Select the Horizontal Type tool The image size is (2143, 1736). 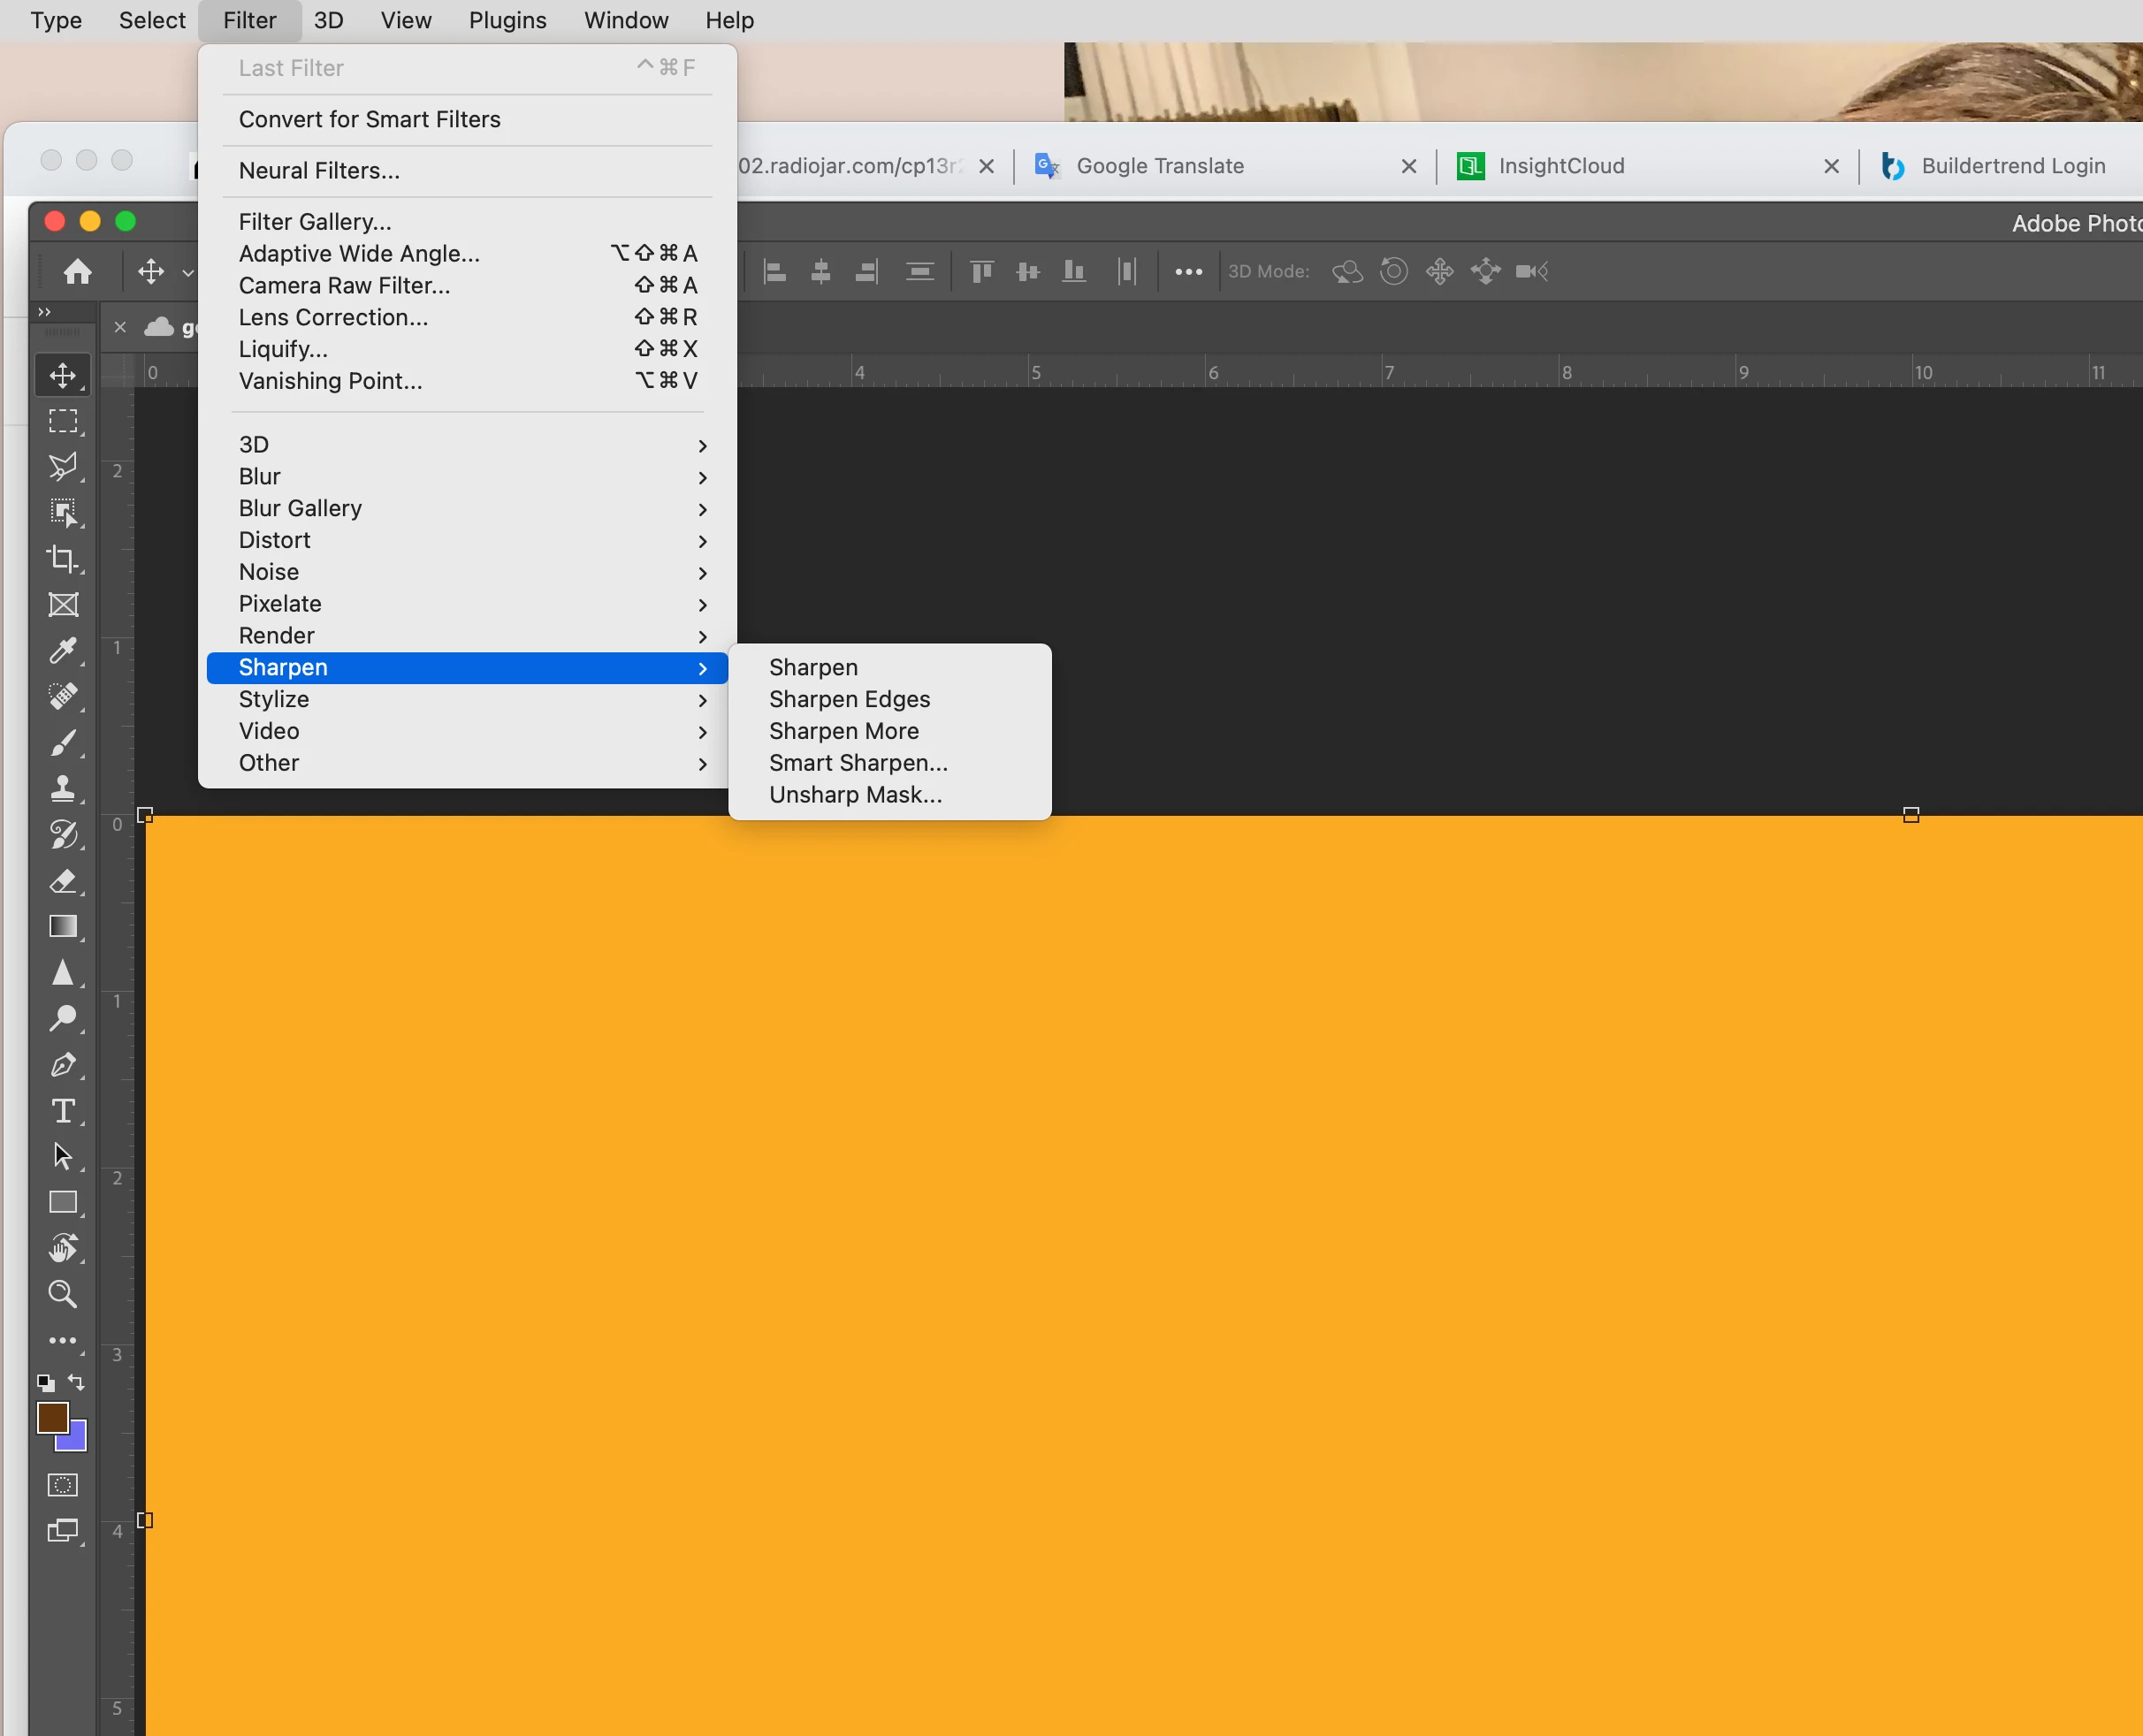(x=63, y=1111)
